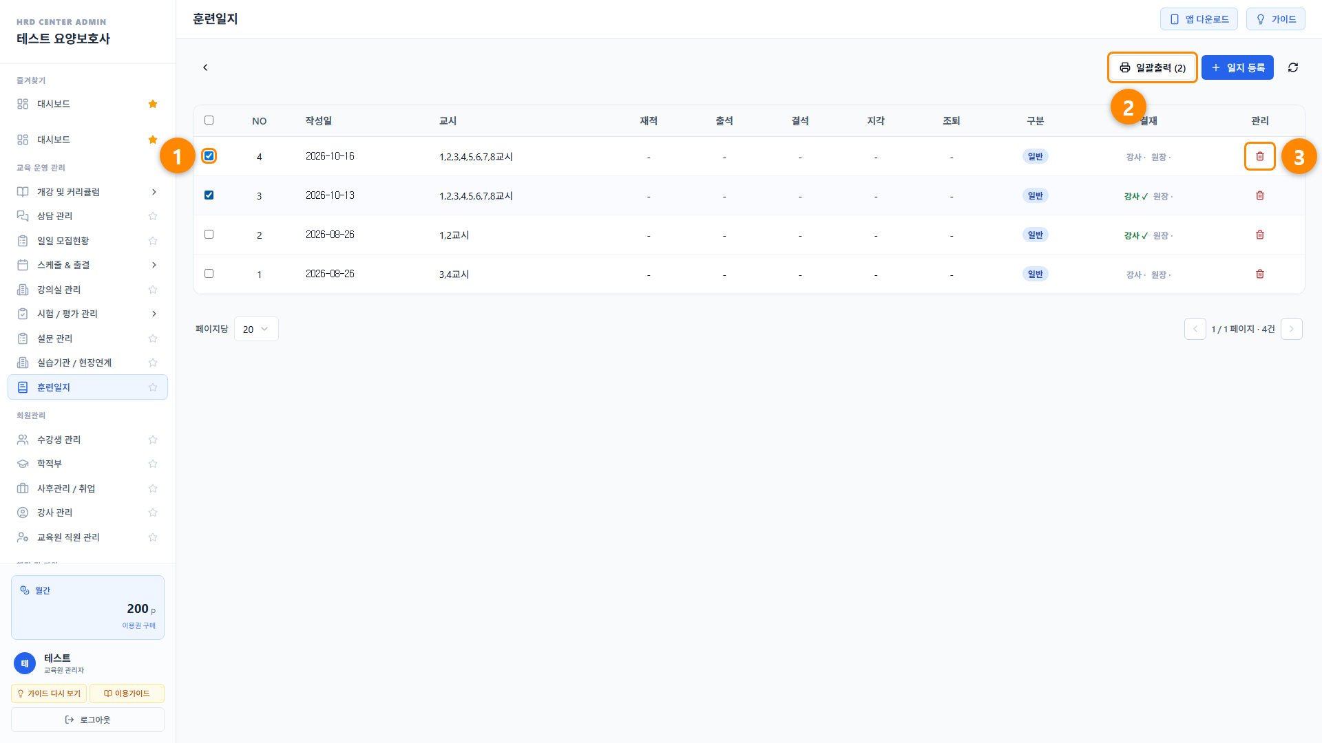
Task: Click trash icon for row number 2
Action: pos(1259,235)
